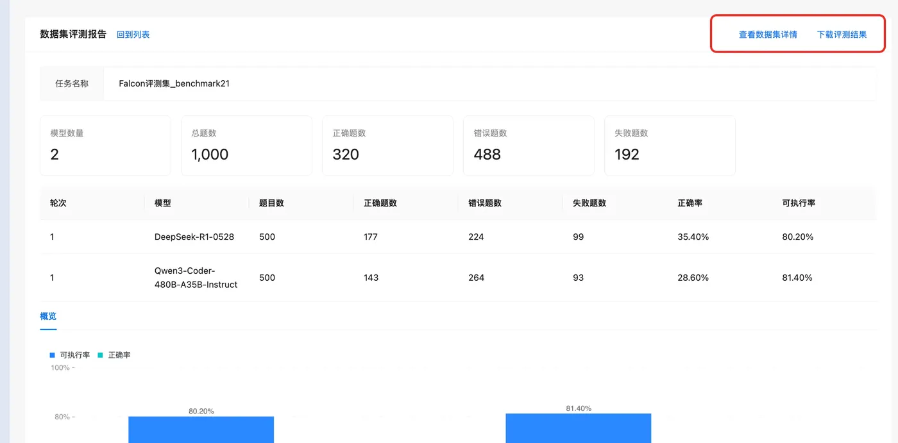Click the 93 failed count cell
This screenshot has height=443, width=898.
579,278
